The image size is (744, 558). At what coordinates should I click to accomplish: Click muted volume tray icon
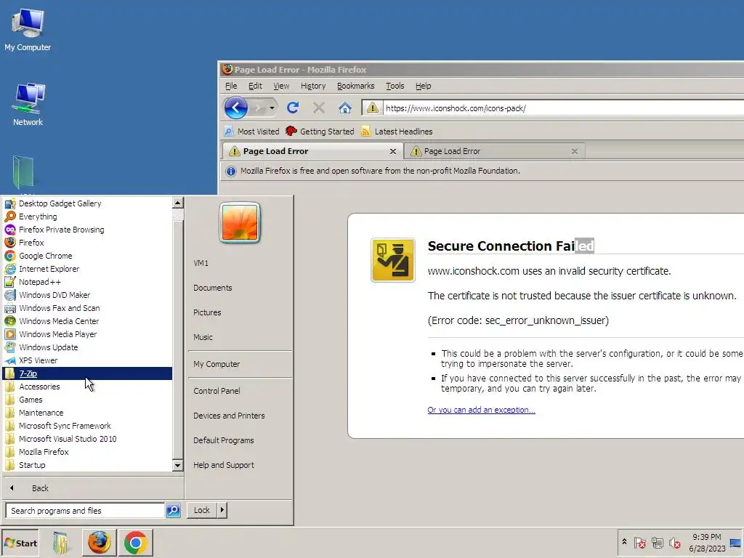pyautogui.click(x=674, y=542)
